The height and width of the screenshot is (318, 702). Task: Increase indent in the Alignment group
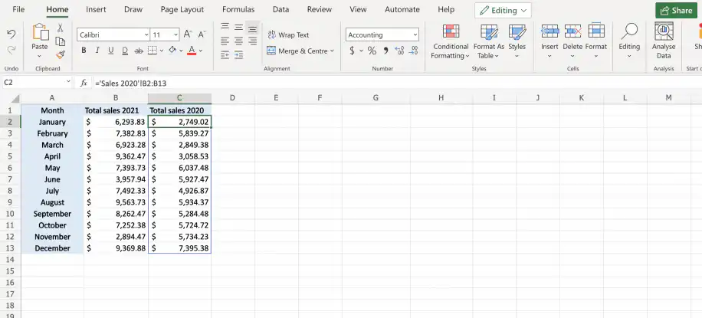(x=238, y=55)
